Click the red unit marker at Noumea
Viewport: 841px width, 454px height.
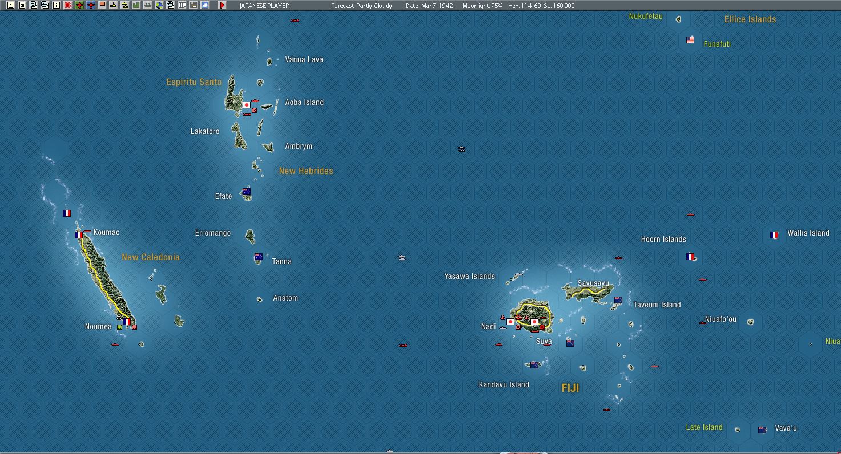pyautogui.click(x=135, y=327)
